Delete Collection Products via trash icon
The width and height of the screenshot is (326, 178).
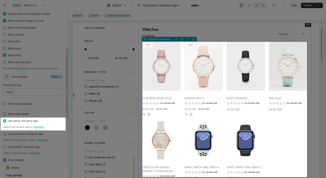[194, 39]
